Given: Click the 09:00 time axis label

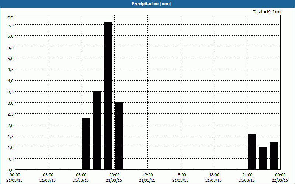Looking at the screenshot, I should [x=115, y=175].
